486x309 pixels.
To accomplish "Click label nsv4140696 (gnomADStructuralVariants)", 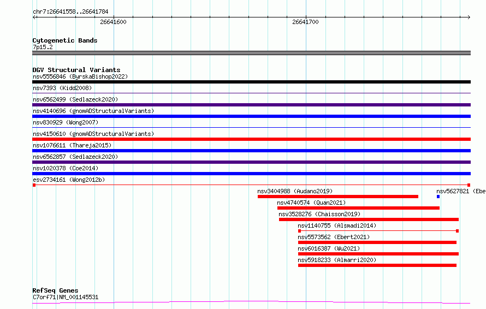I will point(93,111).
